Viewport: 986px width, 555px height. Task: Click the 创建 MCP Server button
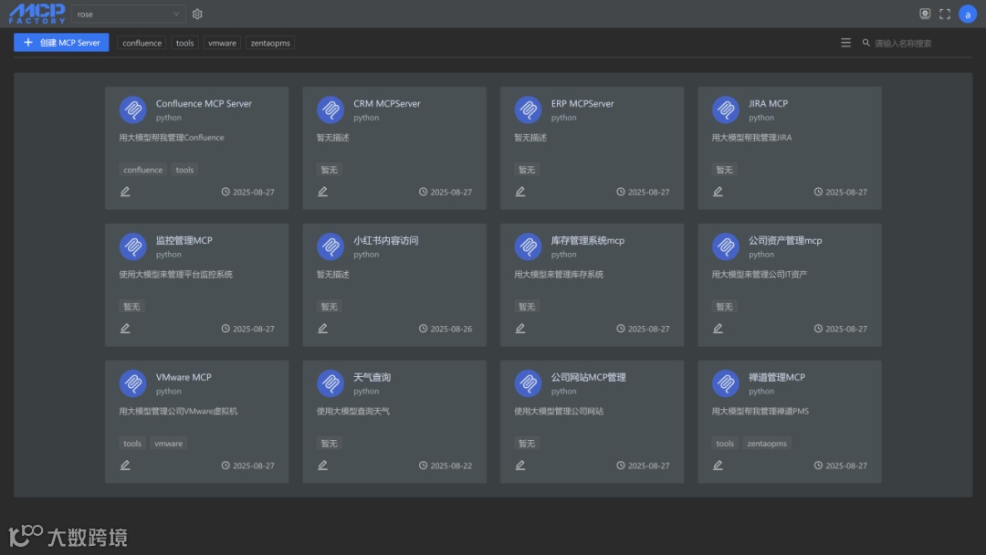point(62,43)
